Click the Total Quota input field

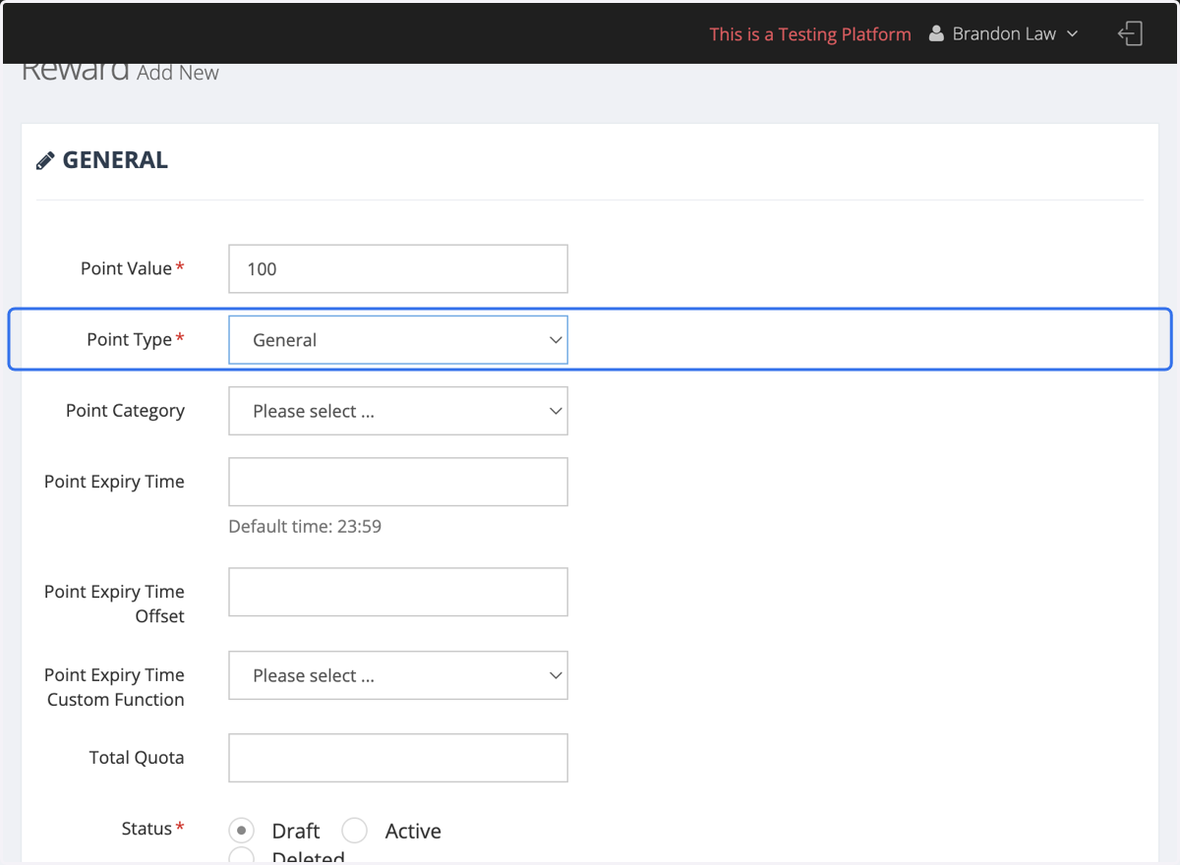(398, 758)
